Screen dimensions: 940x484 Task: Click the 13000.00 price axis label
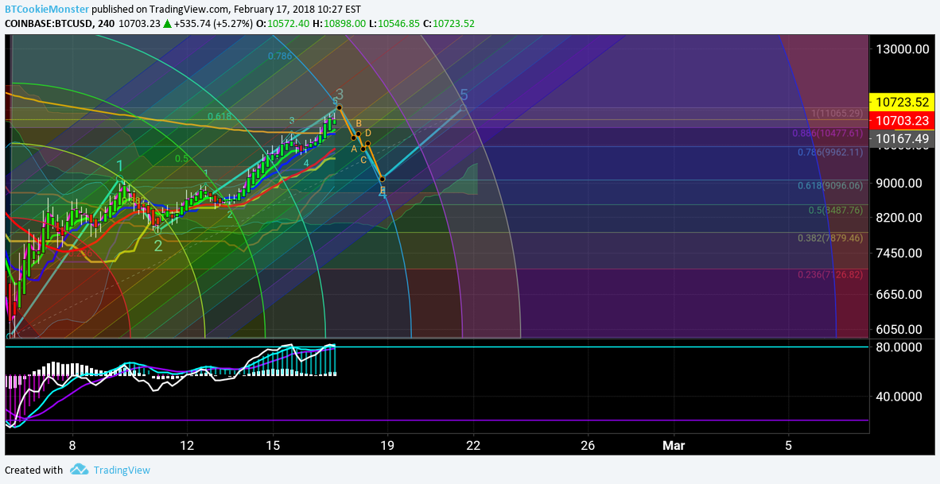click(x=901, y=49)
